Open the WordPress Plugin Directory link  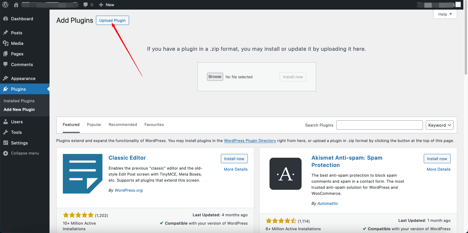[250, 141]
